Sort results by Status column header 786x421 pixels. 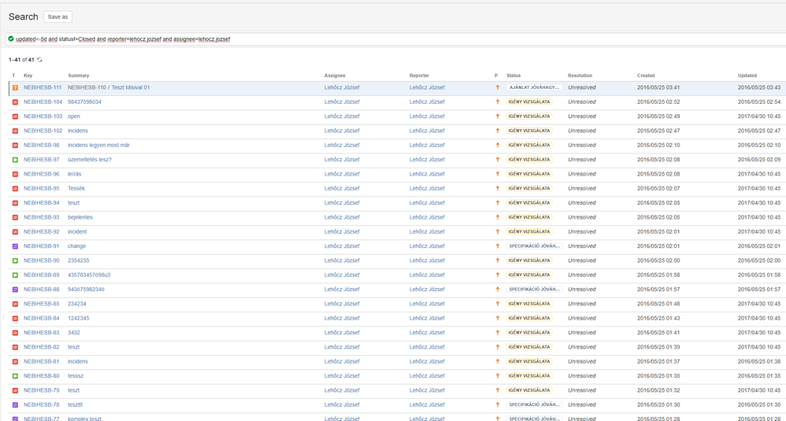[x=513, y=76]
